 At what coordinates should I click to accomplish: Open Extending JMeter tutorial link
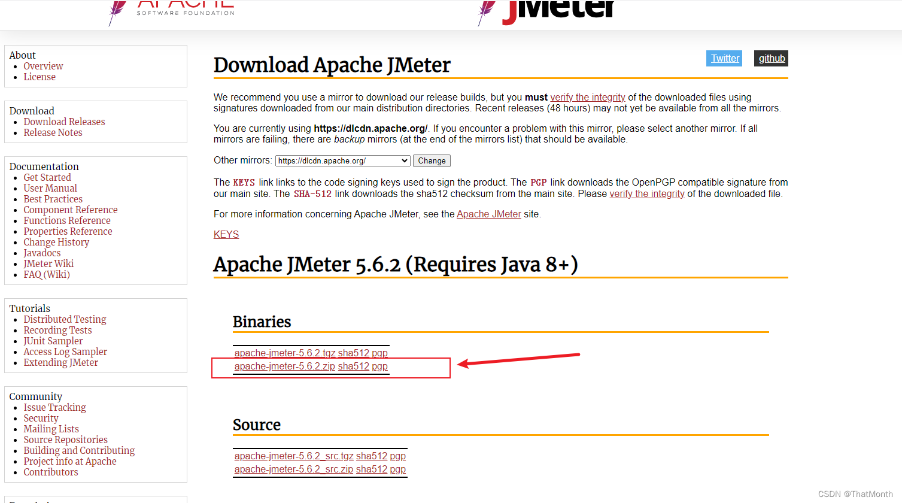[60, 362]
